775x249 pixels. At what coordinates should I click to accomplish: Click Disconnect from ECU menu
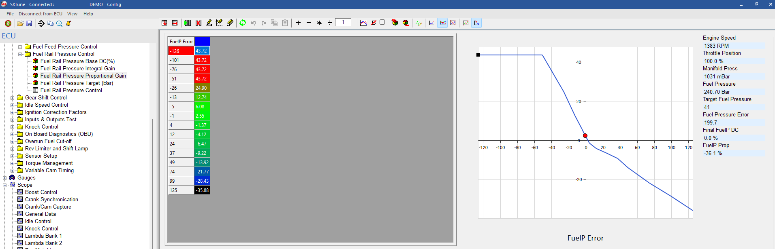point(41,14)
